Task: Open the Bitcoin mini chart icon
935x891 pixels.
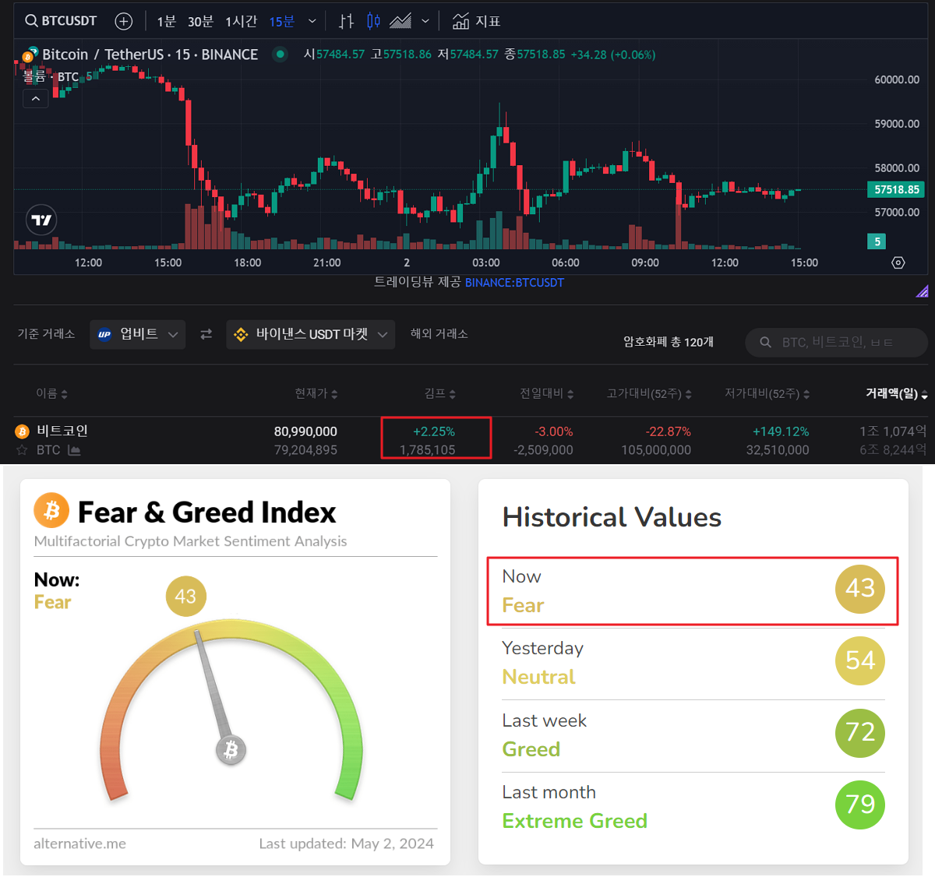Action: point(74,450)
